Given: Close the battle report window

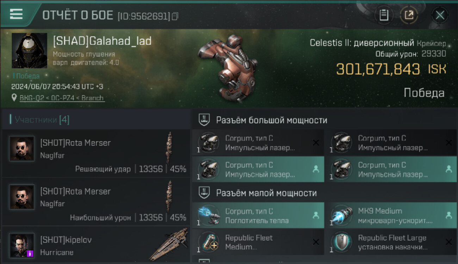Looking at the screenshot, I should tap(440, 15).
